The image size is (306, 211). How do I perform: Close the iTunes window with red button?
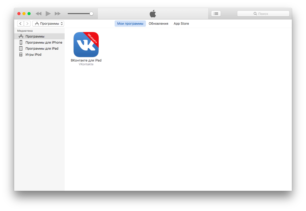[x=19, y=14]
